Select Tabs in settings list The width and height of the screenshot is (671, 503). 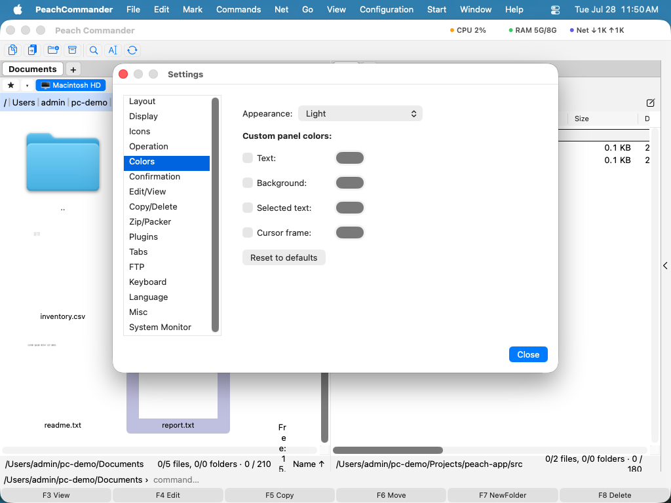tap(167, 252)
